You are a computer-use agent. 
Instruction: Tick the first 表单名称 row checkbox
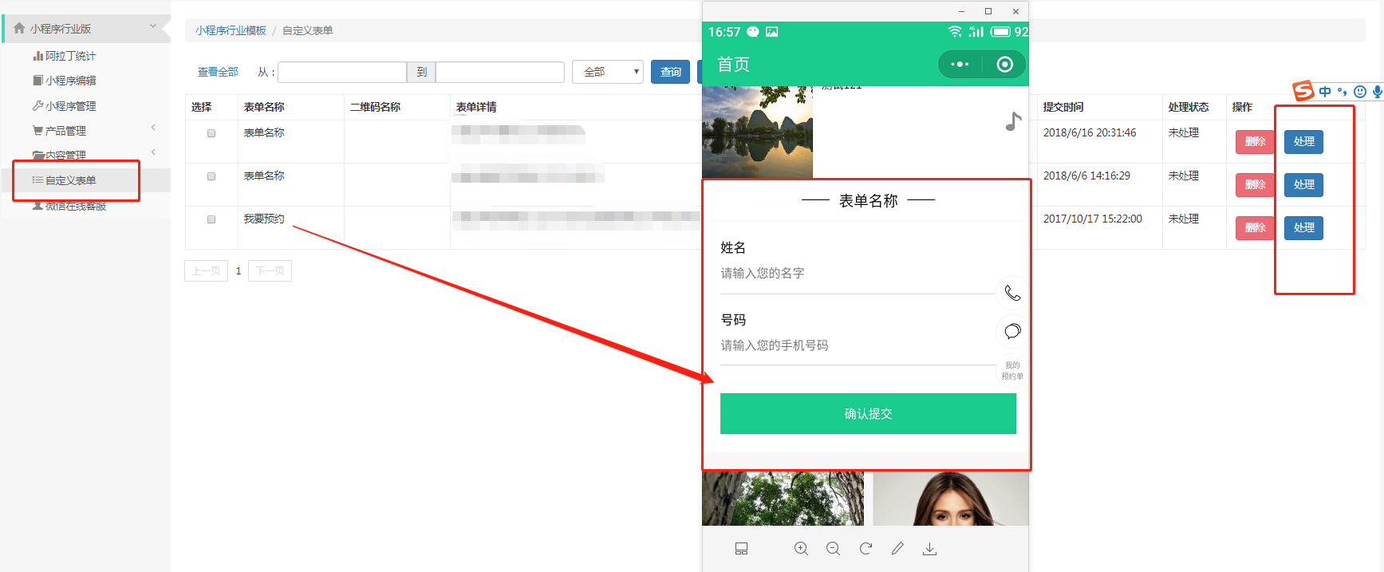(211, 133)
